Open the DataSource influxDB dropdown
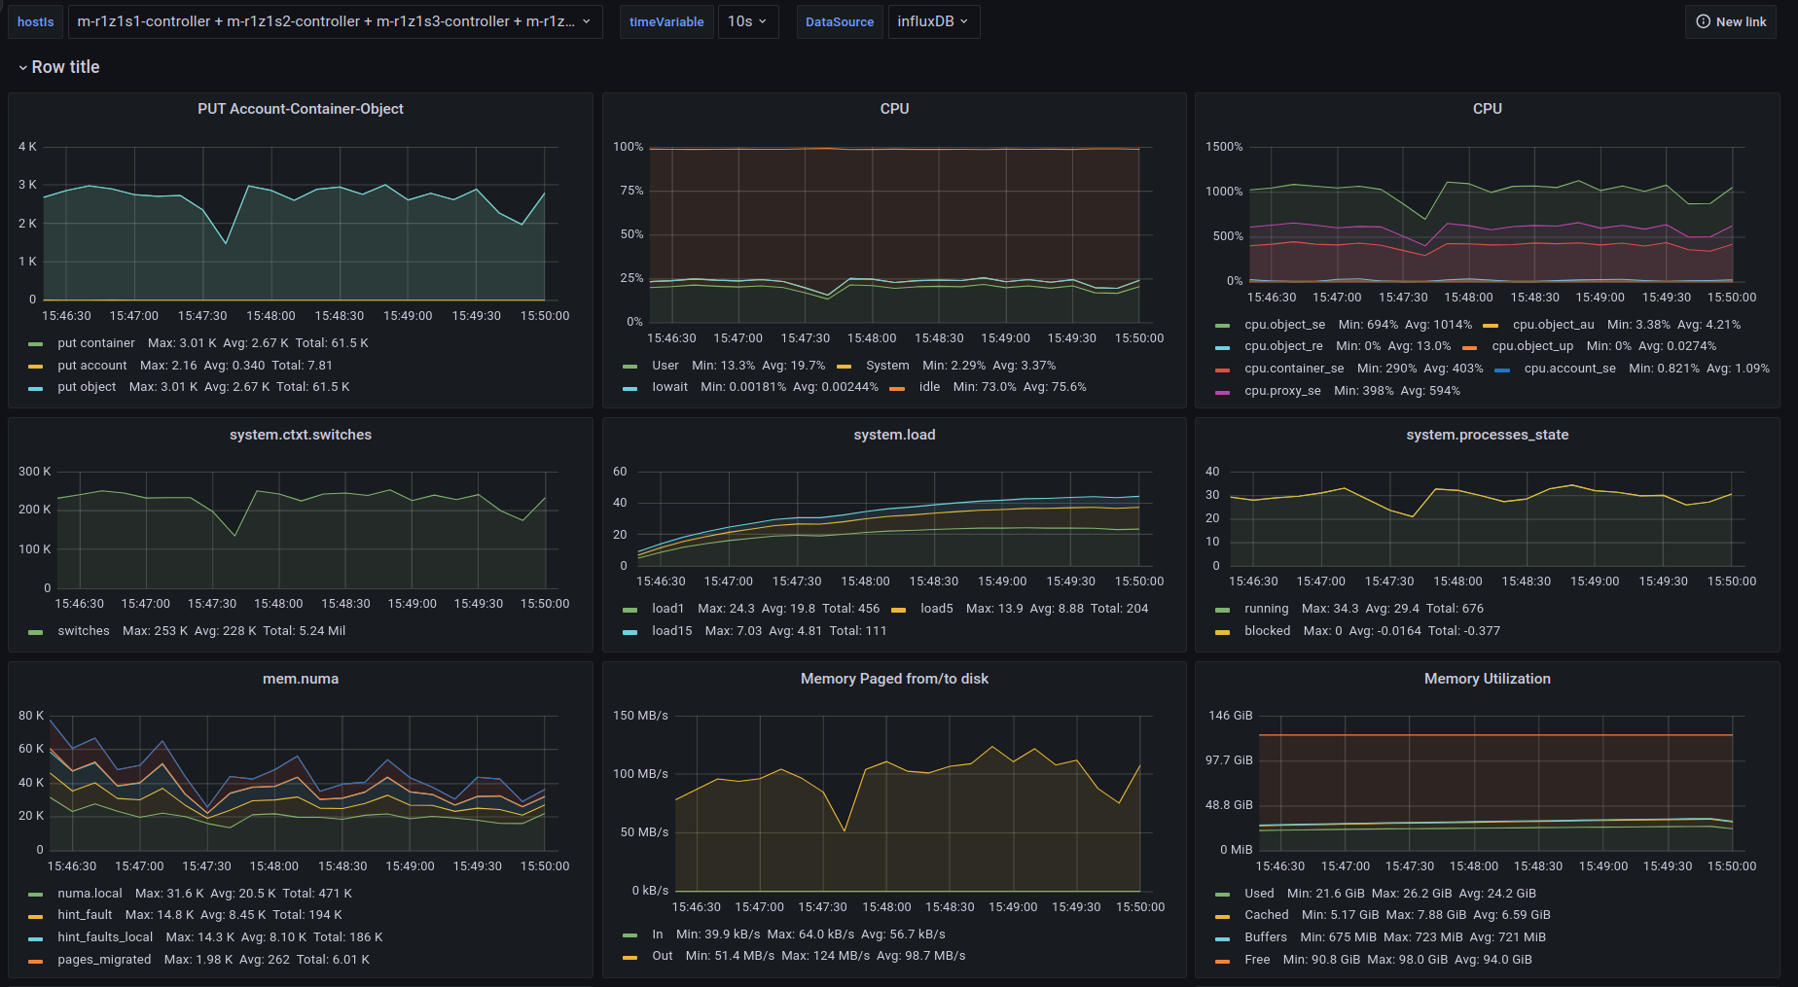Screen dimensions: 1798x987 pos(932,21)
